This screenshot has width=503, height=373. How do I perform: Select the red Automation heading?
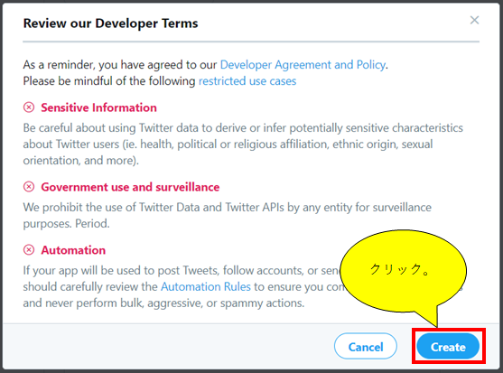tap(73, 250)
